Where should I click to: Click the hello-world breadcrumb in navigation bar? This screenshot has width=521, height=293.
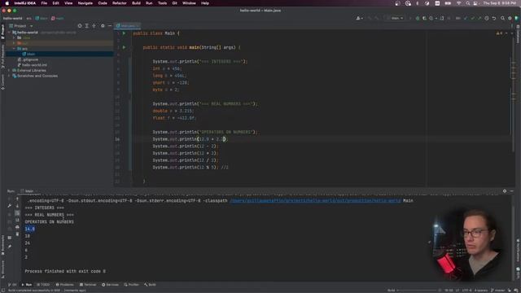tap(13, 18)
